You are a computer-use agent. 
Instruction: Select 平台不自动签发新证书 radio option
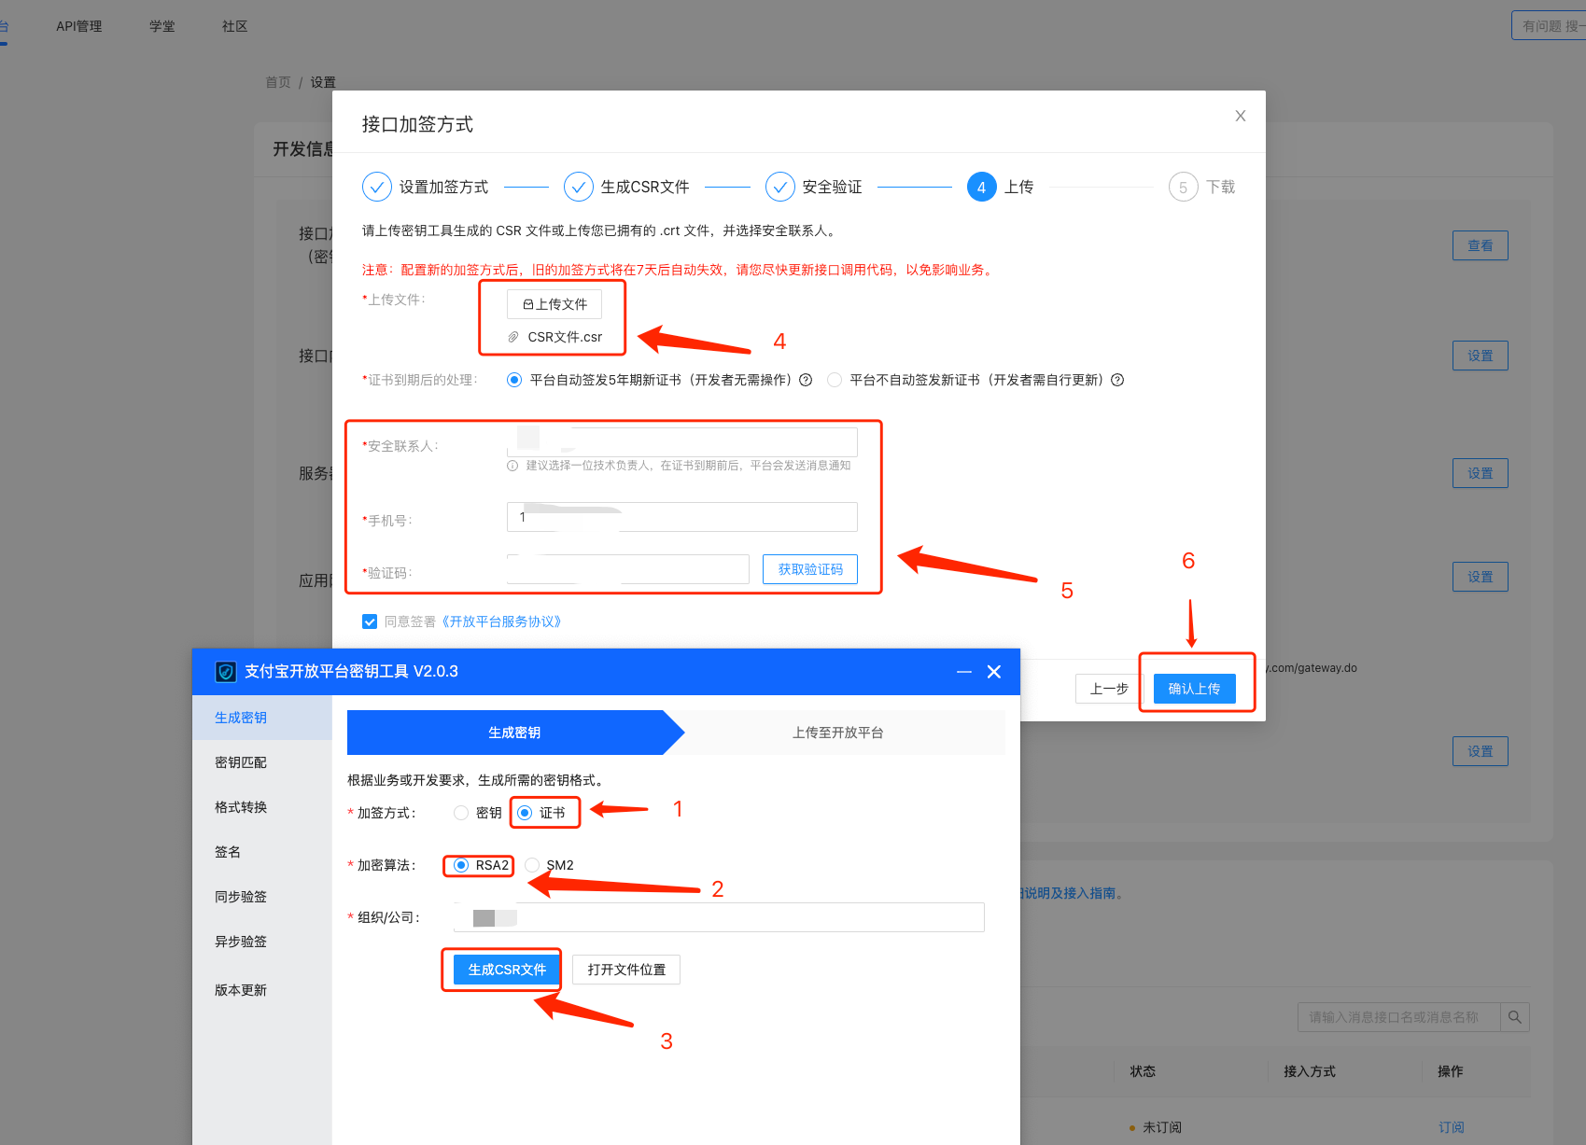pyautogui.click(x=835, y=380)
